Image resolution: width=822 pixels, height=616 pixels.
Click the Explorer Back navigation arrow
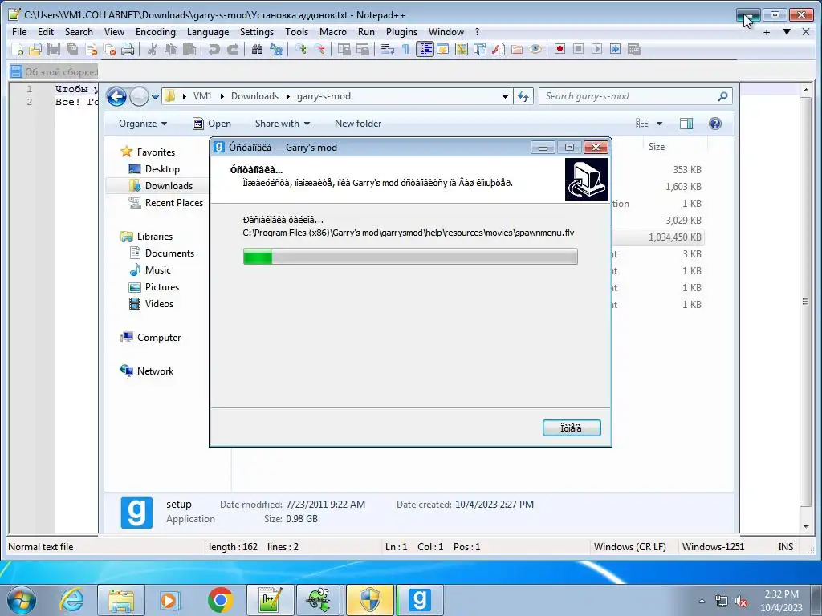pyautogui.click(x=117, y=96)
